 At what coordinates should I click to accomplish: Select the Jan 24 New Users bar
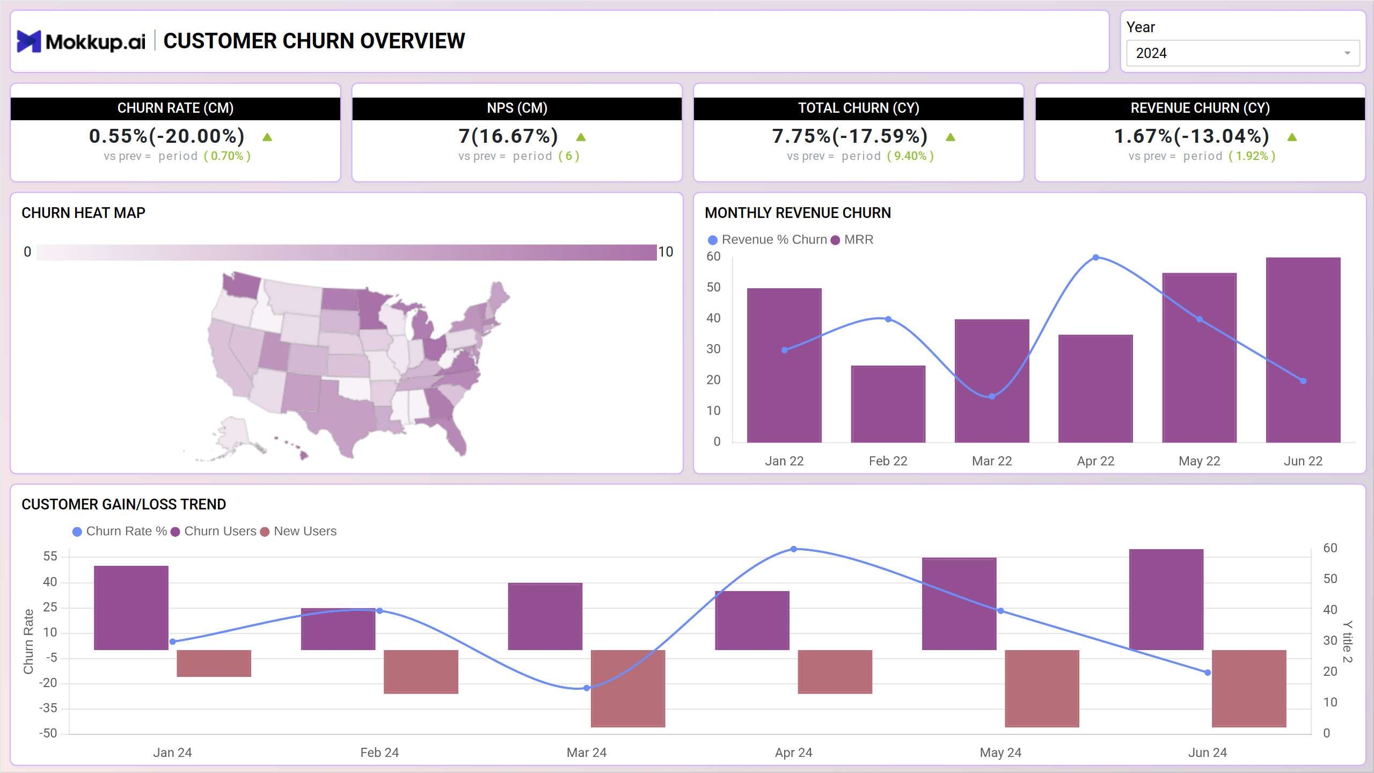(214, 663)
